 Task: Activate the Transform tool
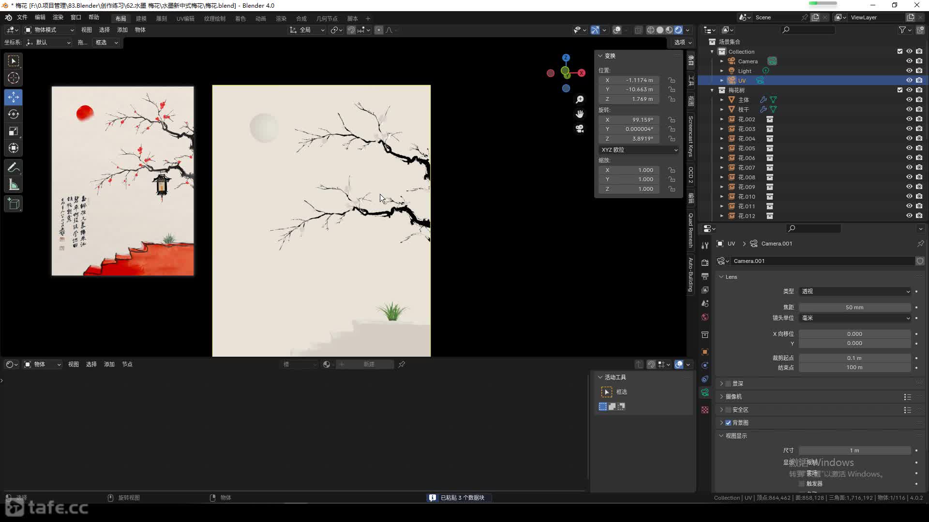[14, 148]
